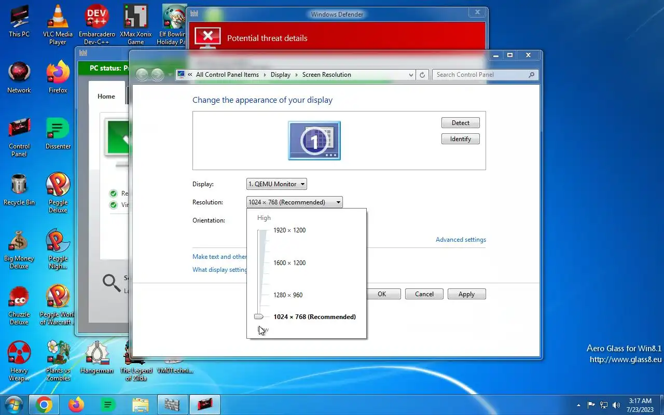Go forward with navigation forward arrow
The image size is (664, 415).
[157, 75]
